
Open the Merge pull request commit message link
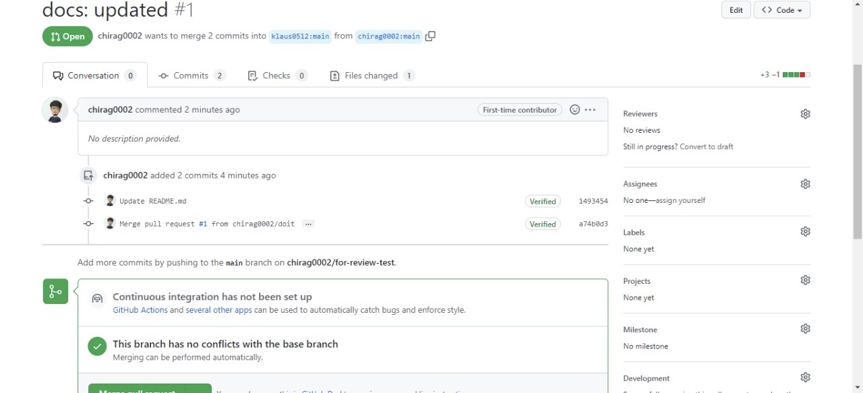(x=207, y=224)
